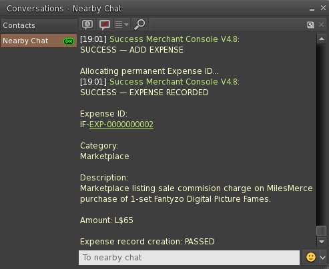Open the Contacts panel
The height and width of the screenshot is (269, 329).
click(39, 25)
